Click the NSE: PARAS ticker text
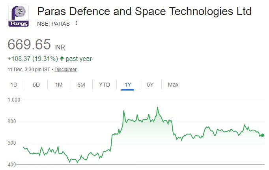This screenshot has width=269, height=170. [x=53, y=23]
